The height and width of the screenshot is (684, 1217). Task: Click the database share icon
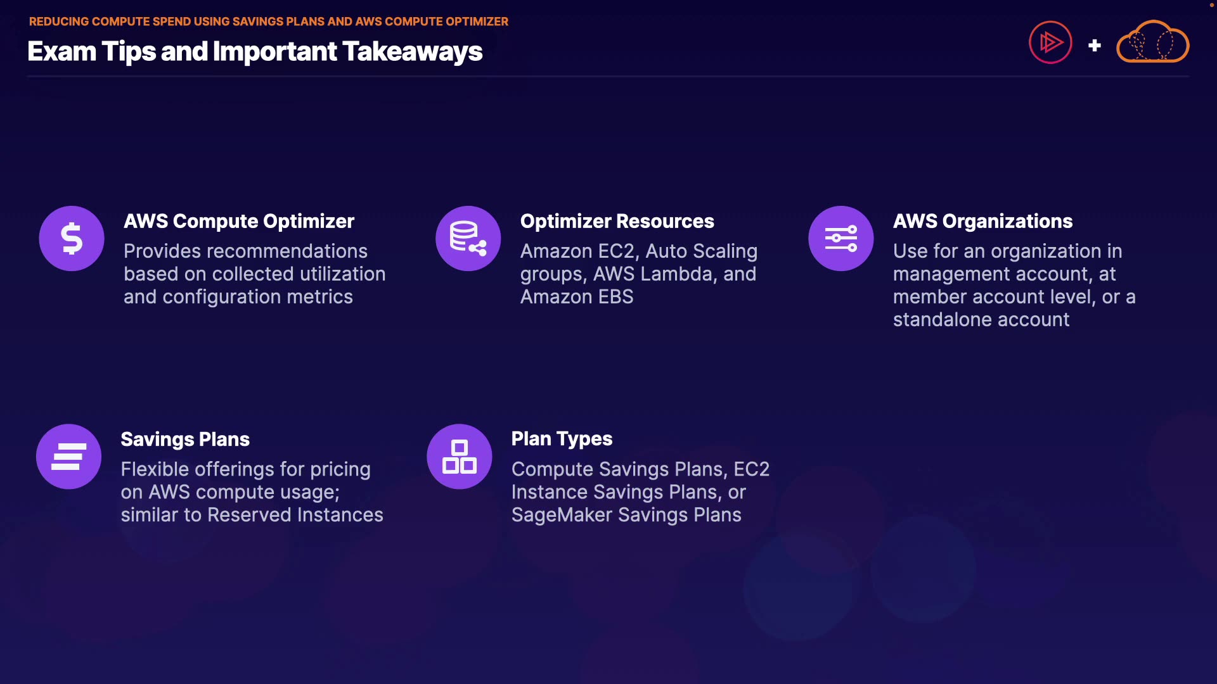click(468, 239)
